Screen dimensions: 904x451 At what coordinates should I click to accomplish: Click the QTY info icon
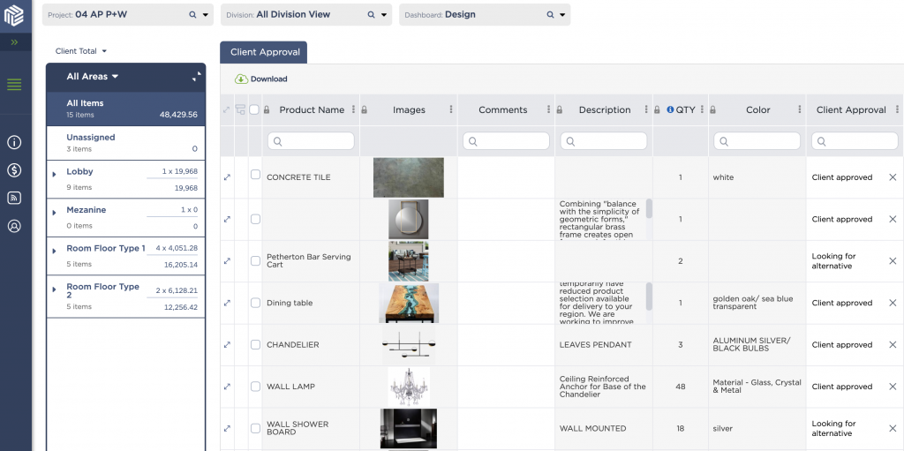pos(670,109)
